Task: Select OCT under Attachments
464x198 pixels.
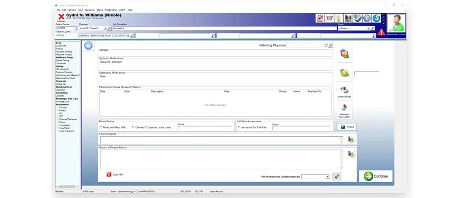Action: (x=61, y=116)
